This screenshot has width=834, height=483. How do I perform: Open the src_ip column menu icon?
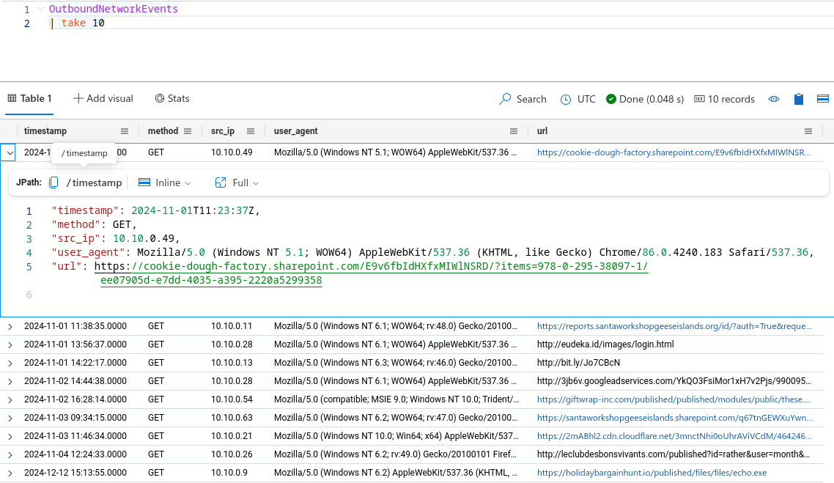[251, 131]
